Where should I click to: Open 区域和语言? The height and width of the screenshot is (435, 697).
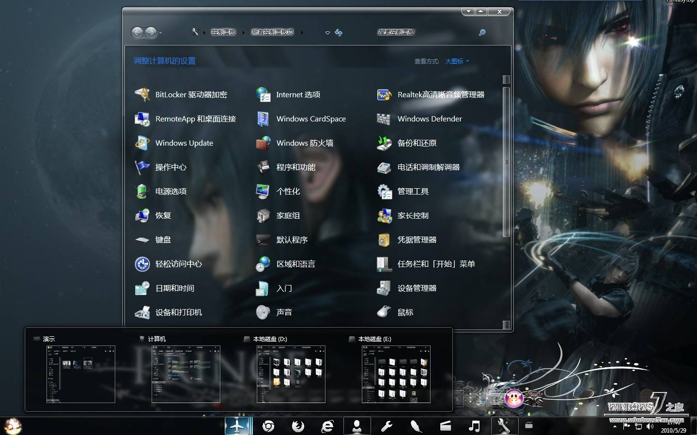pyautogui.click(x=285, y=264)
